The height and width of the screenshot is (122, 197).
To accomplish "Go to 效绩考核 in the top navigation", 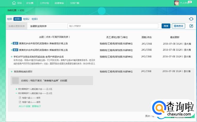I will click(59, 3).
